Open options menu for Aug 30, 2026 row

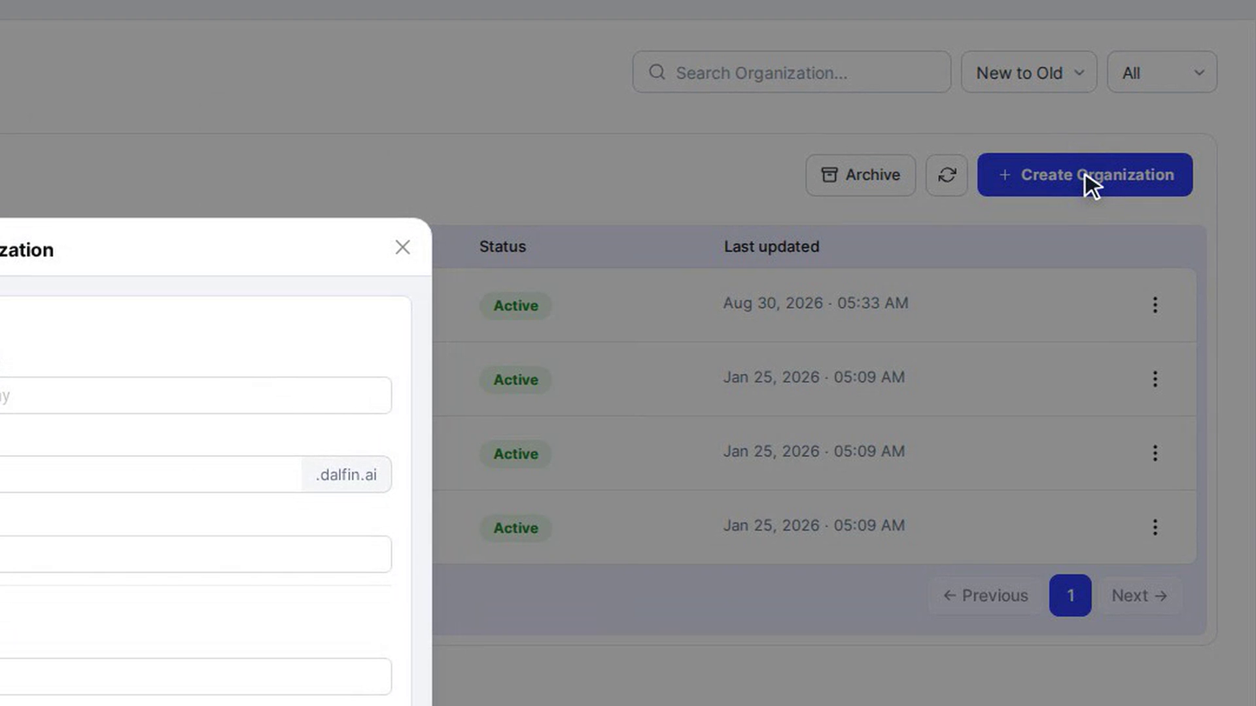coord(1155,305)
